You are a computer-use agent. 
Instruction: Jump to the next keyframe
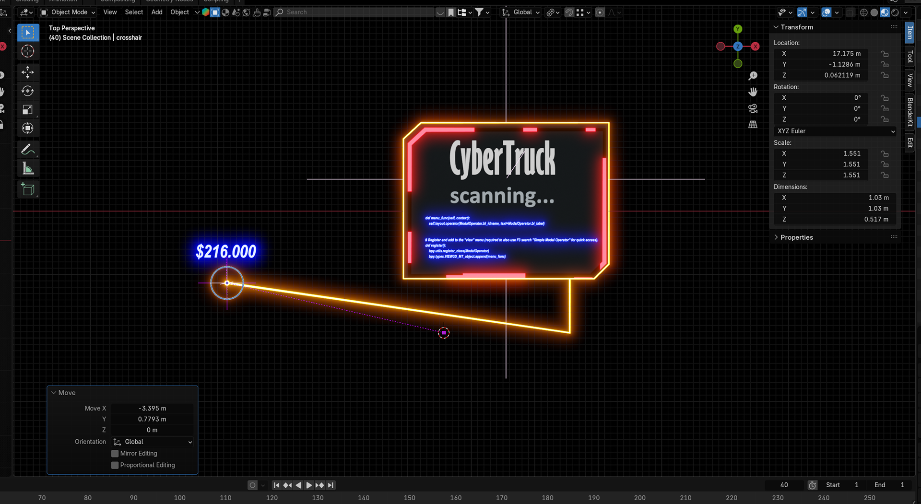(319, 485)
